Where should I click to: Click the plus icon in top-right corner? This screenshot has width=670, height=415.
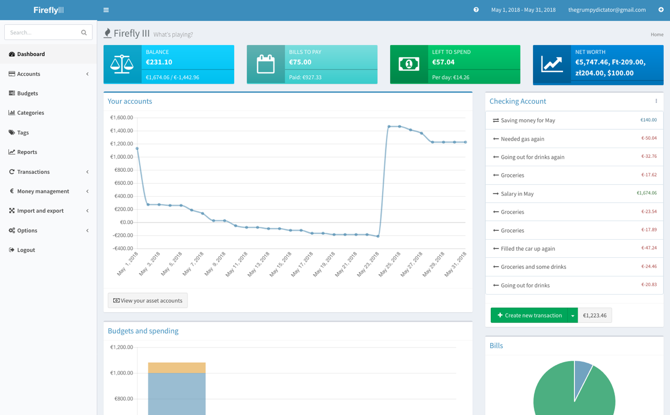tap(661, 10)
